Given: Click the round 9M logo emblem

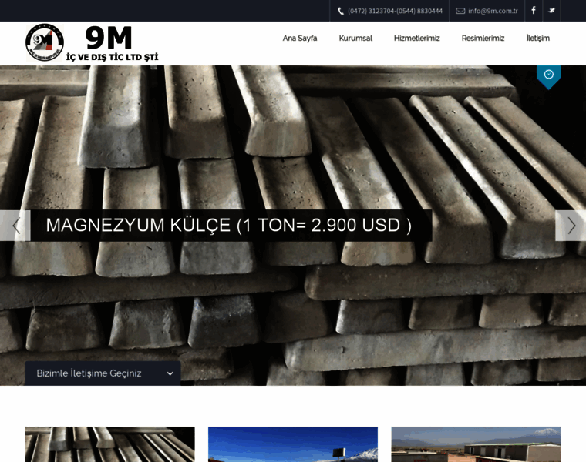Looking at the screenshot, I should coord(45,42).
